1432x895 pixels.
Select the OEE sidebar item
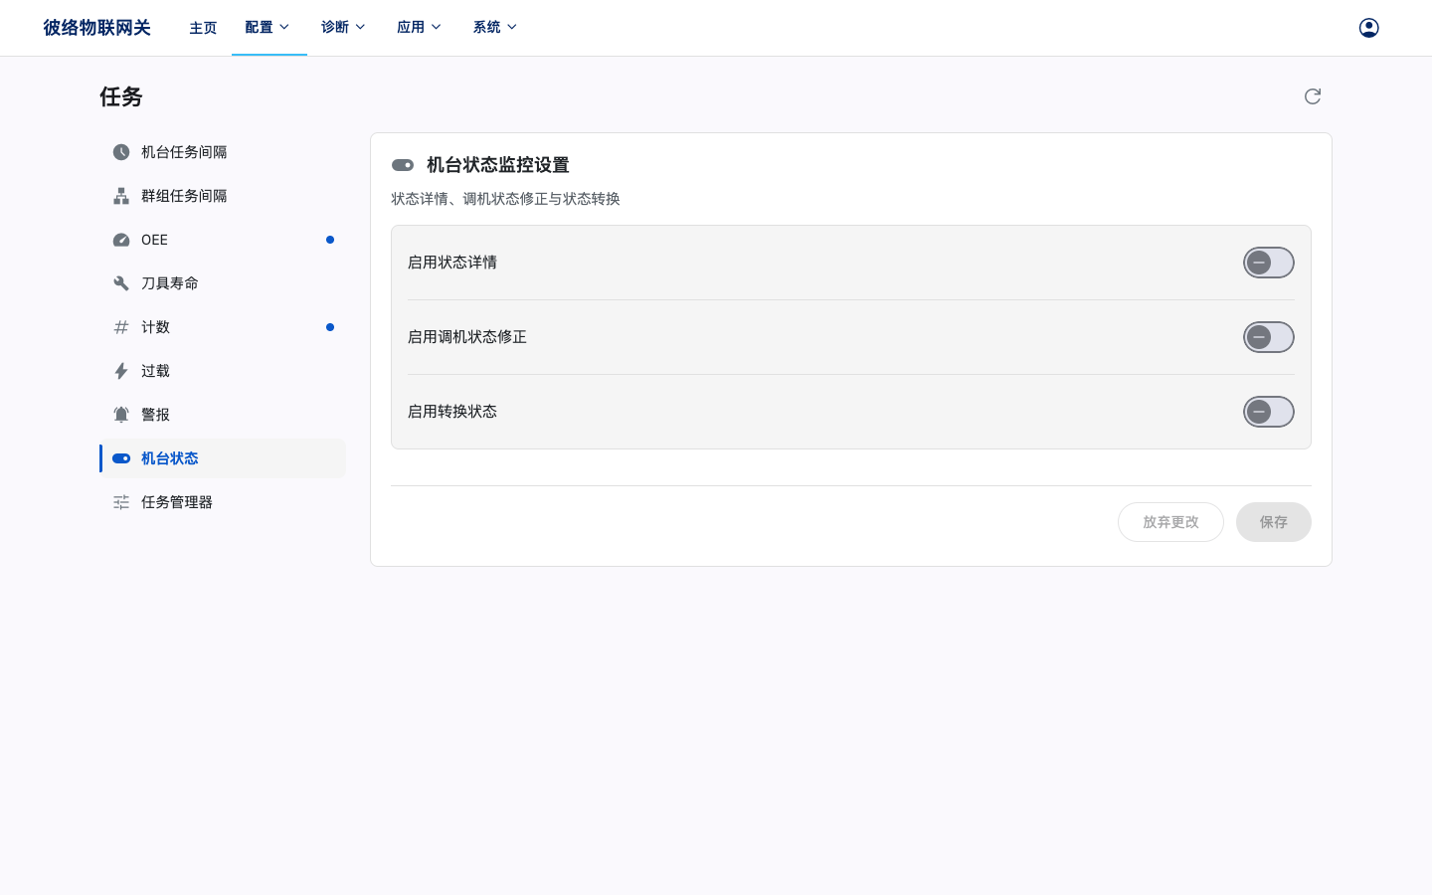pos(223,240)
